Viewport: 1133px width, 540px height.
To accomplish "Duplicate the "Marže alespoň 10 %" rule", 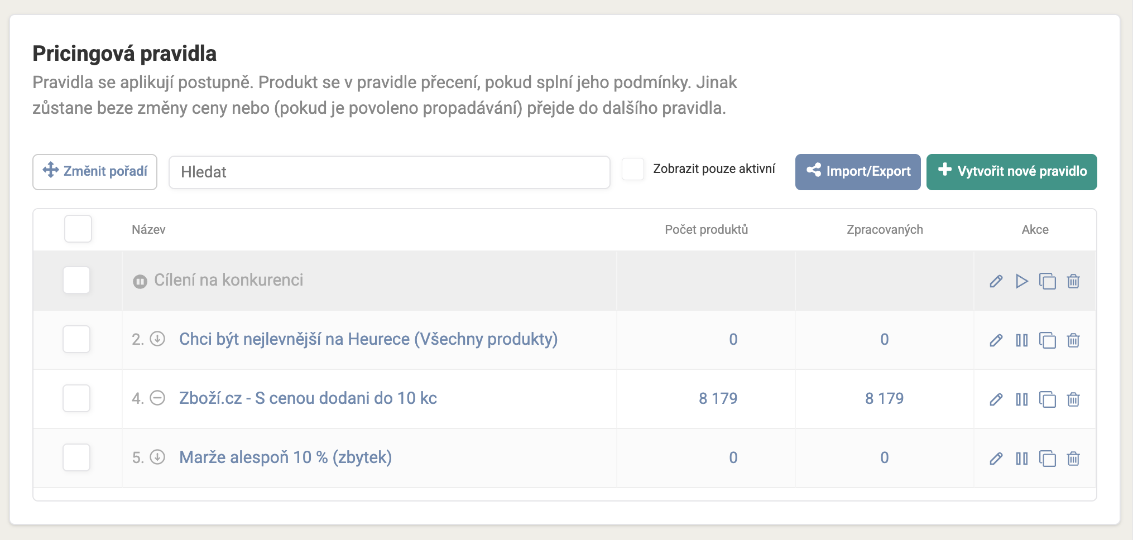I will click(1049, 458).
